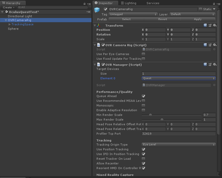Viewport: 222px width, 178px height.
Task: Click the Profiler Tcp Port input field
Action: pos(178,134)
